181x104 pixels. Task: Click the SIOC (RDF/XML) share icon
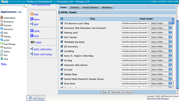32,49
